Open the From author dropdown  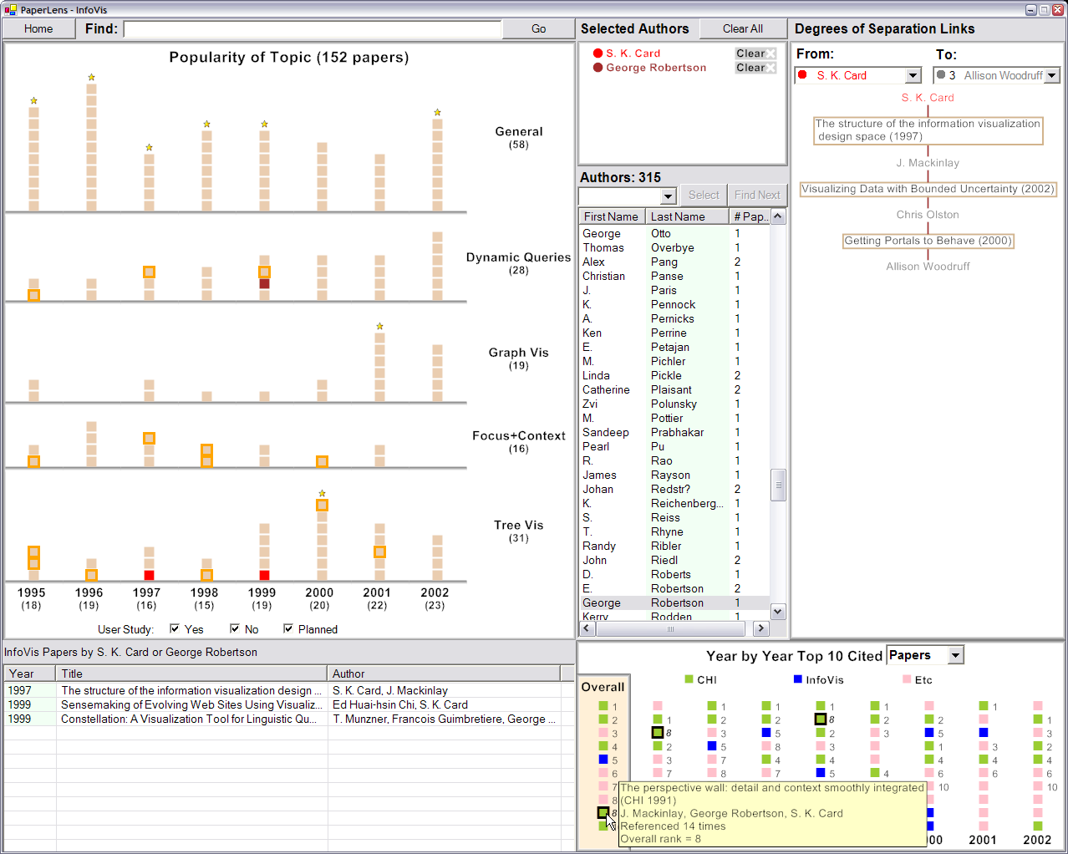point(913,75)
